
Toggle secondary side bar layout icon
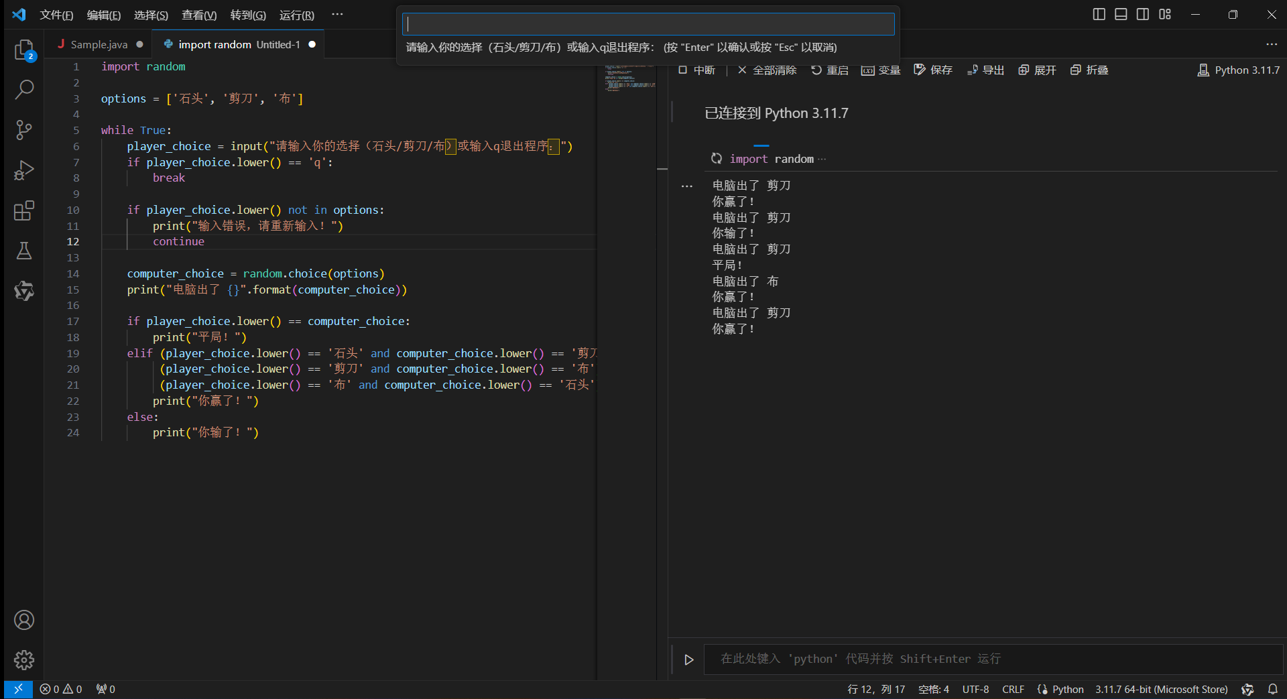[x=1143, y=14]
